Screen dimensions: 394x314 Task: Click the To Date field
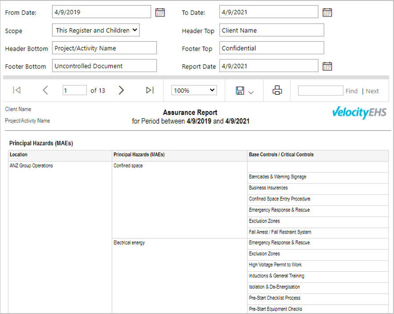[x=269, y=12]
